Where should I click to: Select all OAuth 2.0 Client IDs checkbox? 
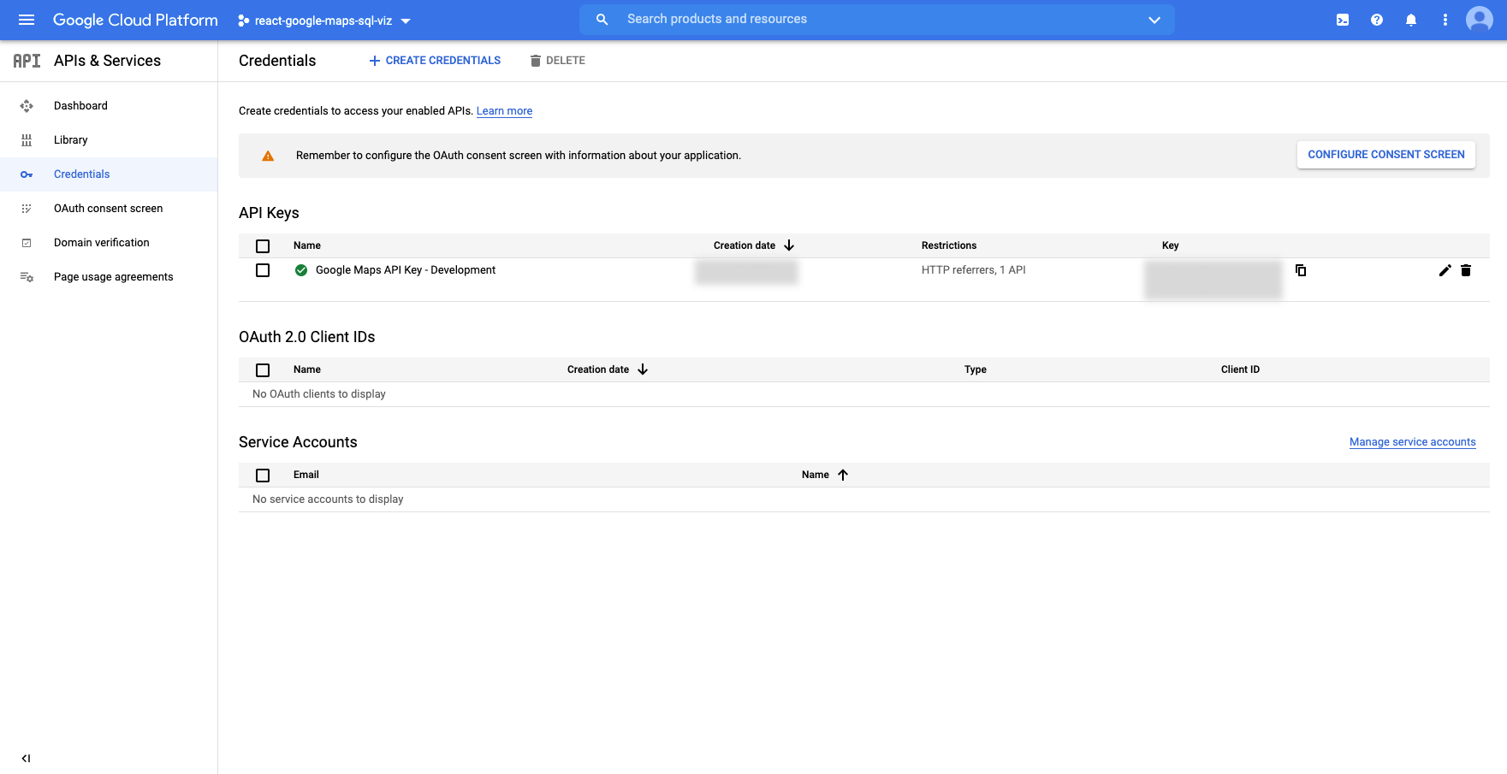[263, 370]
